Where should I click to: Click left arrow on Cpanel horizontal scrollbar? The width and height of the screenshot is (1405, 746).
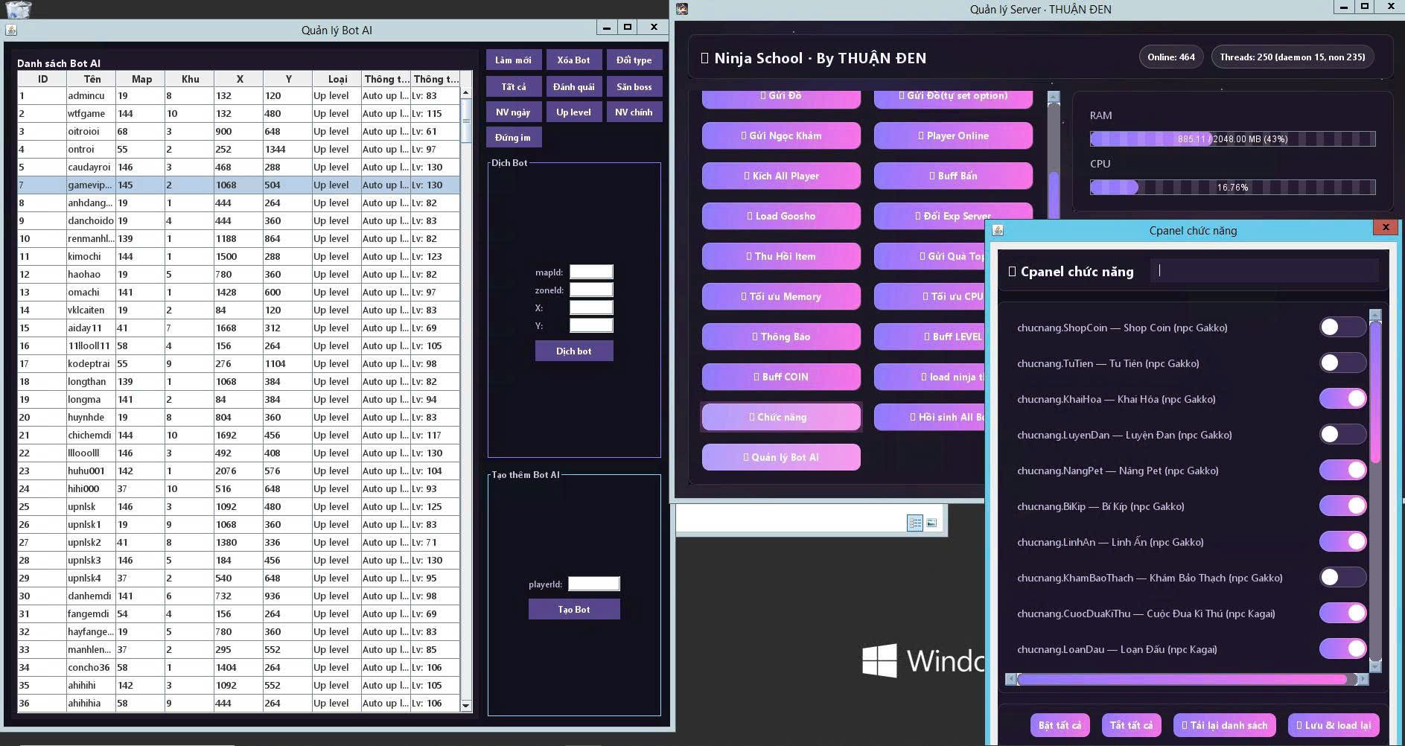click(1011, 679)
